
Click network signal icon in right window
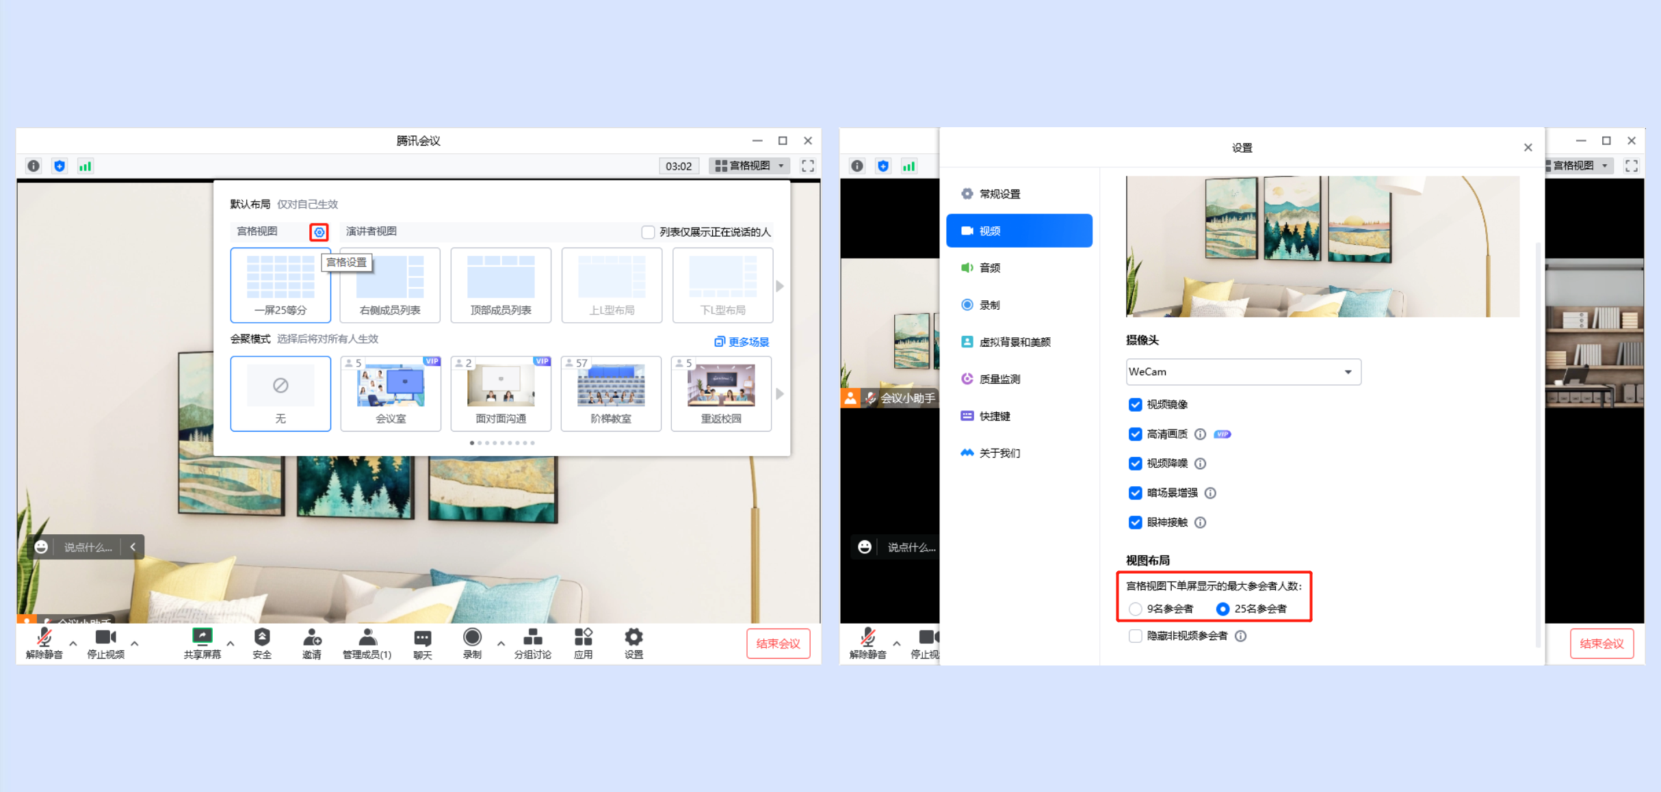pos(908,166)
